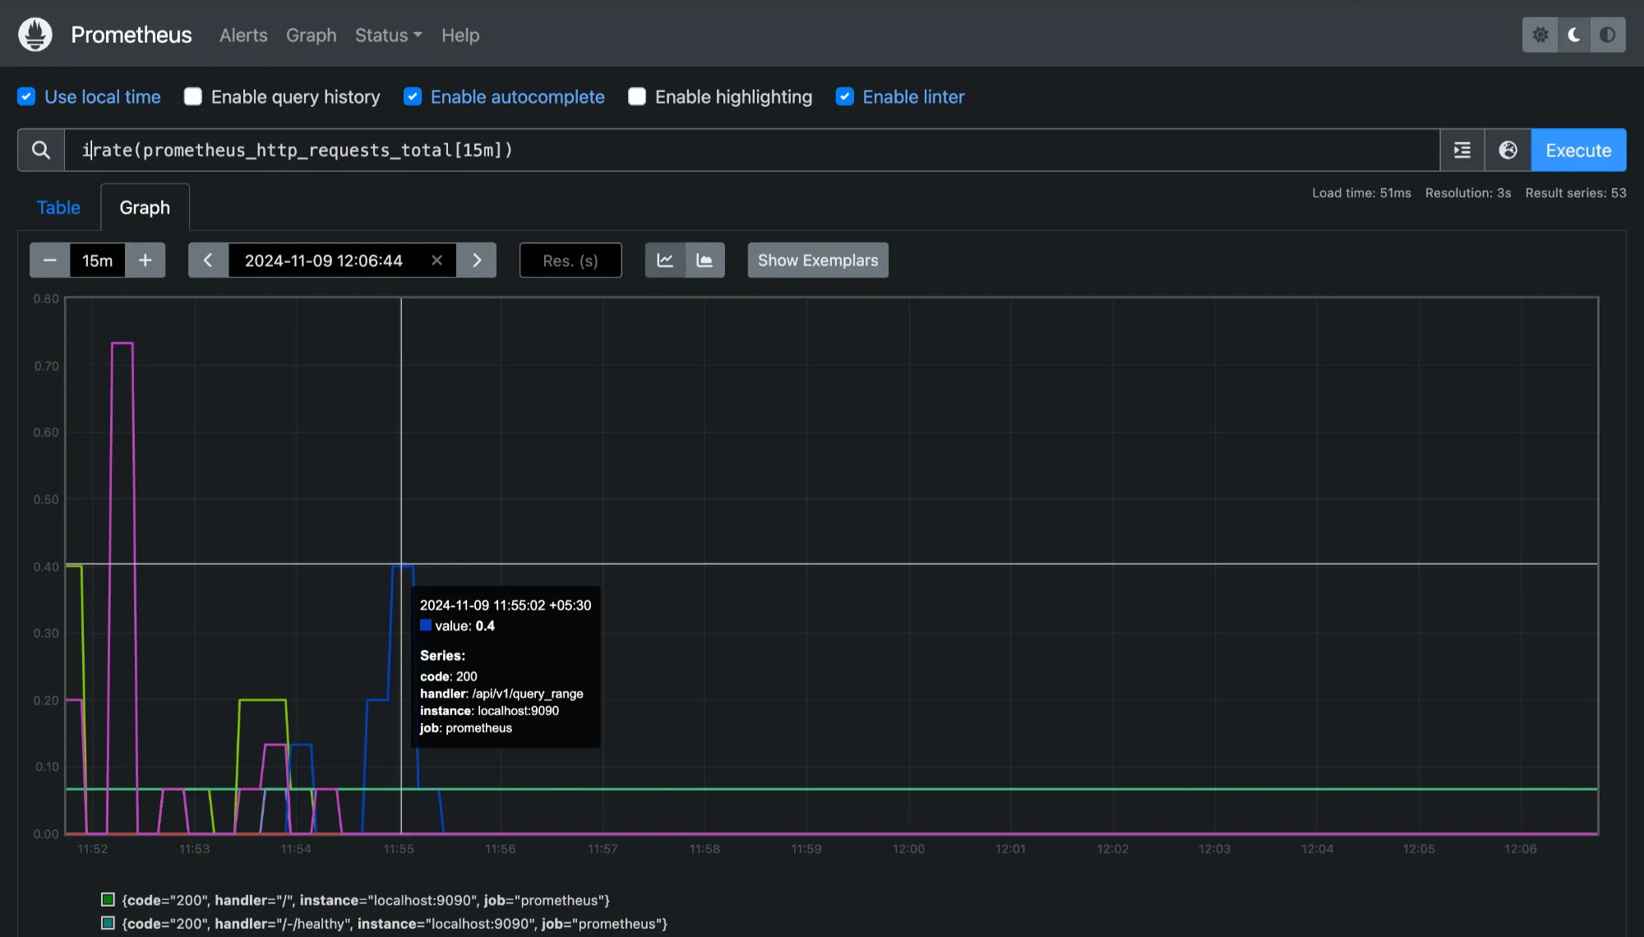Click the Load time: 51ms text
The height and width of the screenshot is (937, 1644).
point(1361,193)
